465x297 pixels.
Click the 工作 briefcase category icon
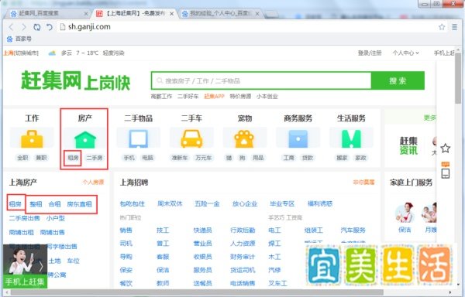32,138
